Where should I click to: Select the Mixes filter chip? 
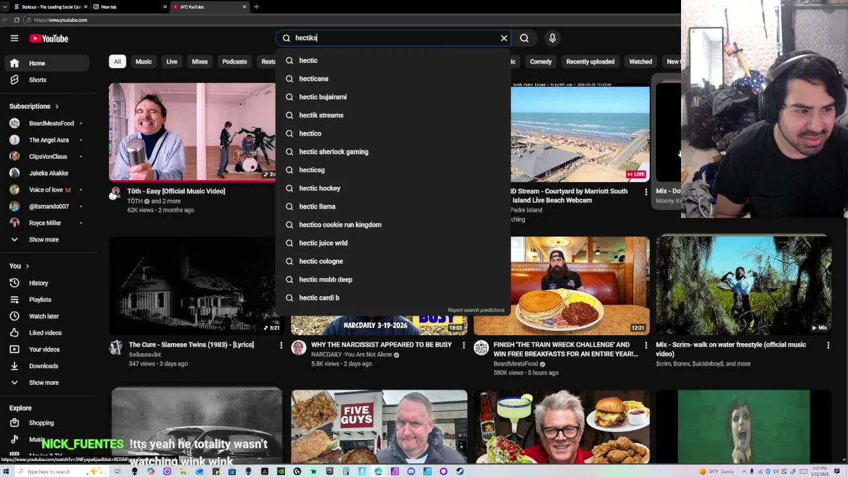pyautogui.click(x=200, y=62)
